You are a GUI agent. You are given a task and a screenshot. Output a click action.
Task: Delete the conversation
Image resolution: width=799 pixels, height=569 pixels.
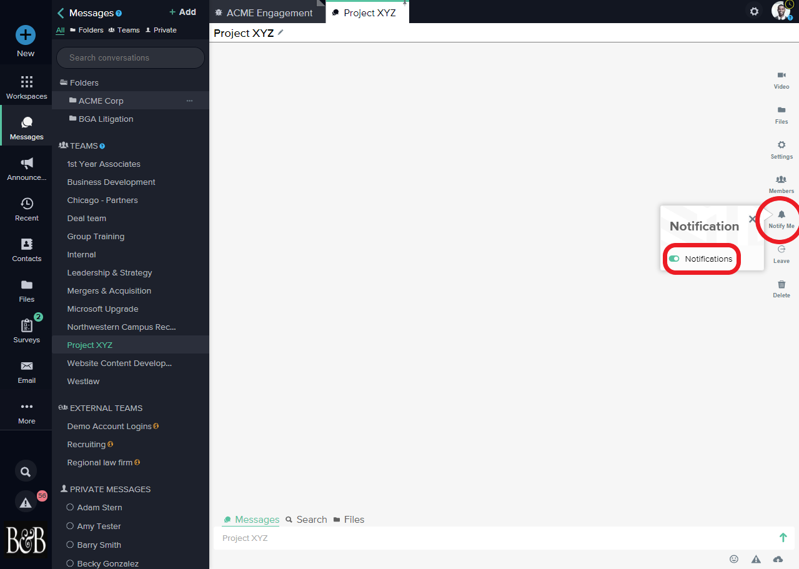point(782,289)
